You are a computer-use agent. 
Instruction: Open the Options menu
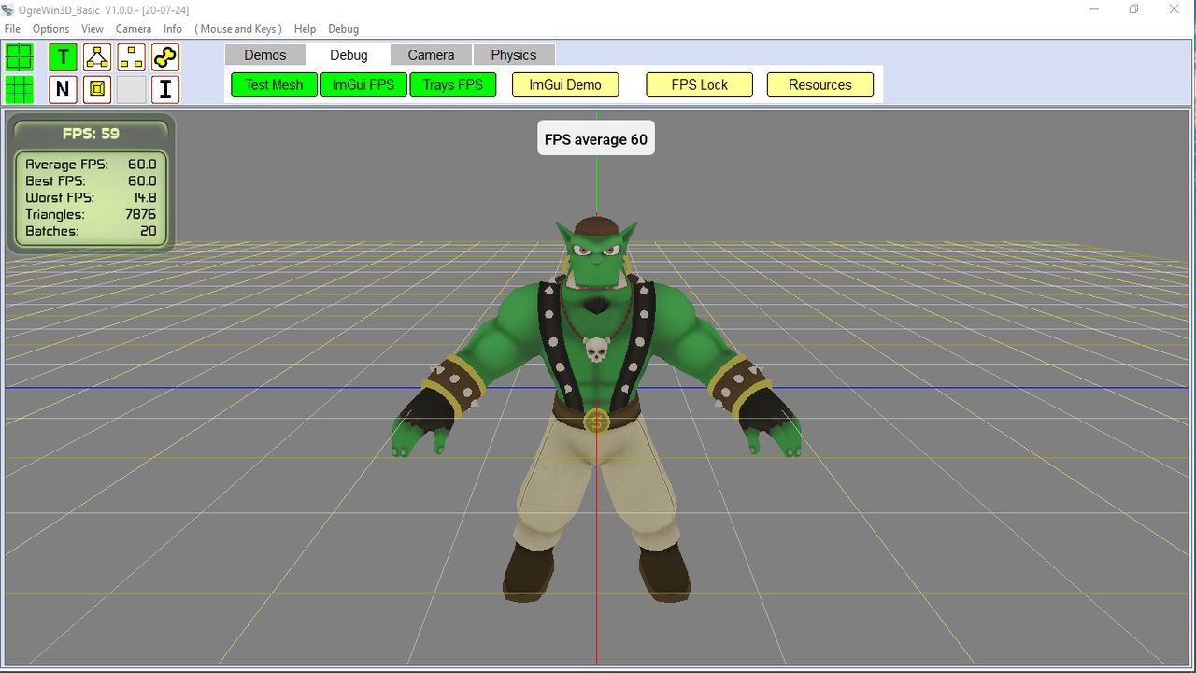tap(50, 29)
